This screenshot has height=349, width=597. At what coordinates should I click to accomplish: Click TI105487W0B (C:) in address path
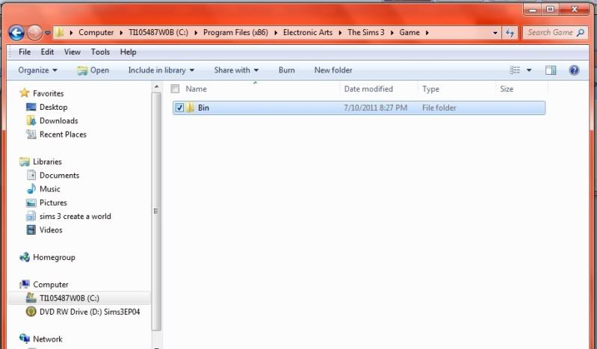[158, 32]
